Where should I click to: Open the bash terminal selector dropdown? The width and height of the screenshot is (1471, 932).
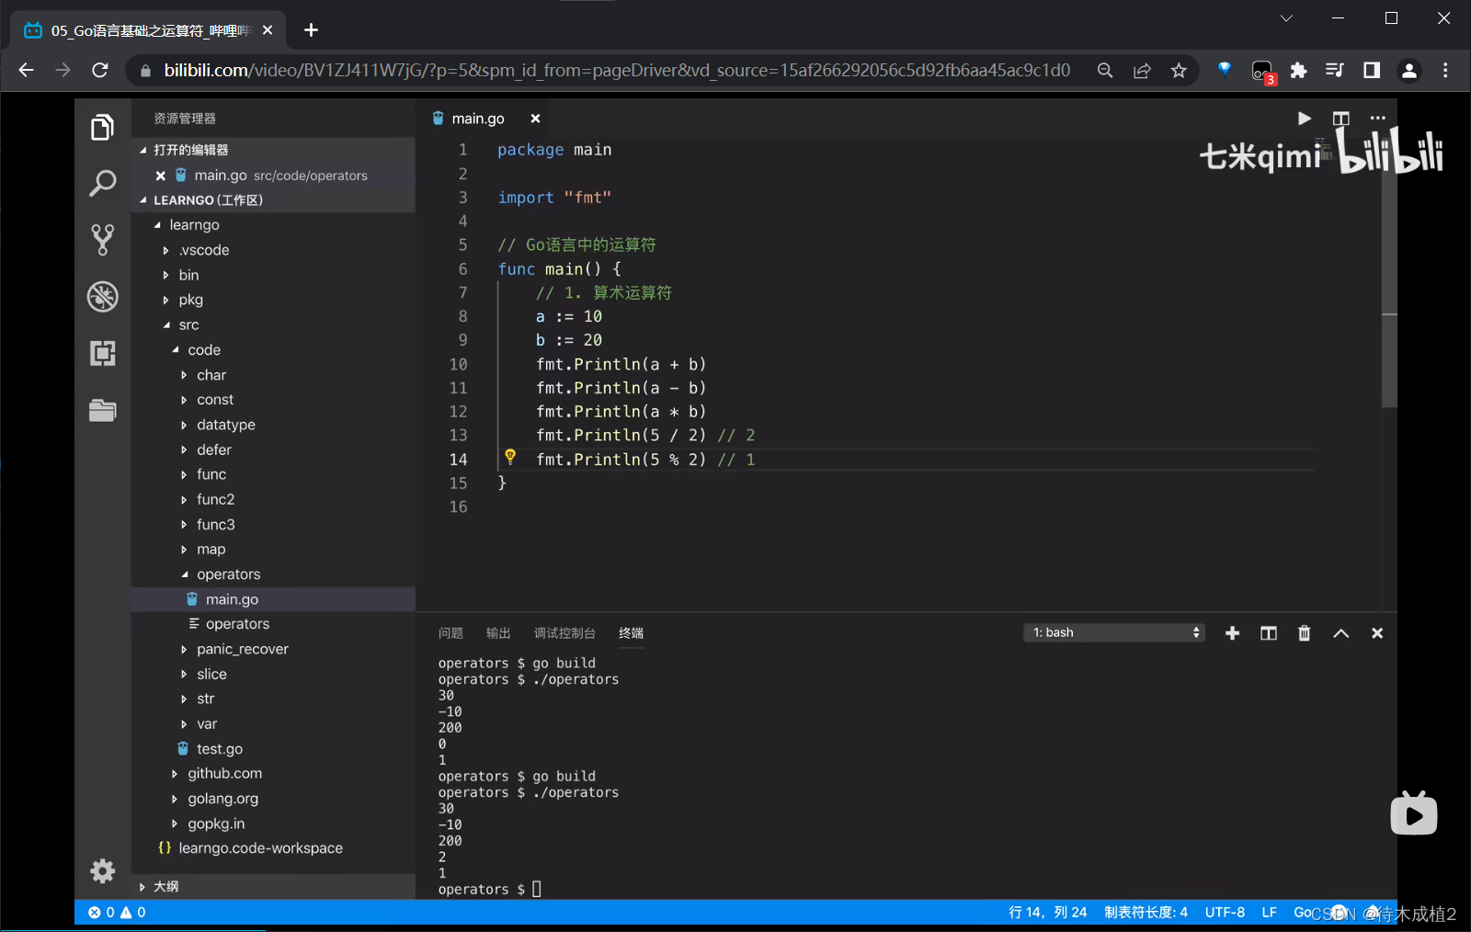[1113, 632]
